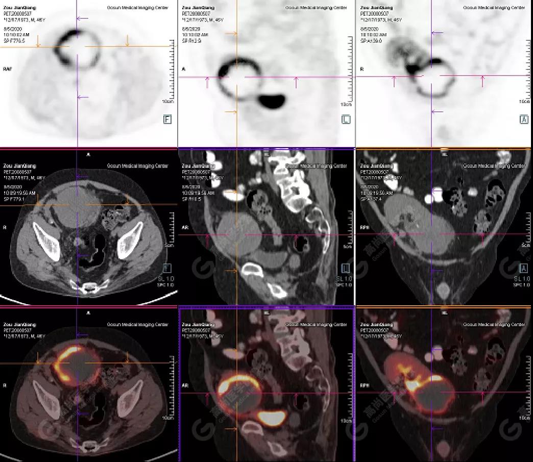Click the bright bladder in sagittal fused pane
Screen dimensions: 533x462
coord(272,418)
